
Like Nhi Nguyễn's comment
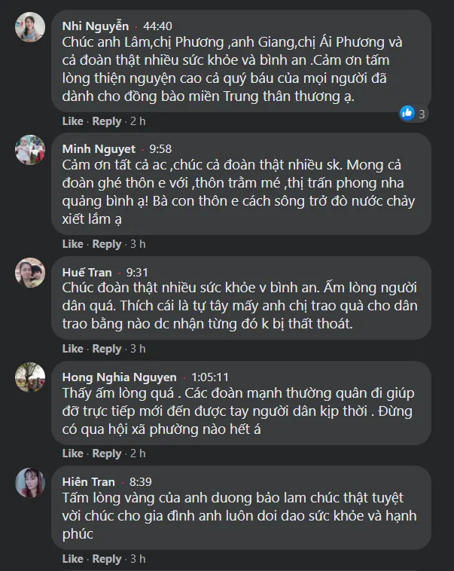[x=72, y=121]
